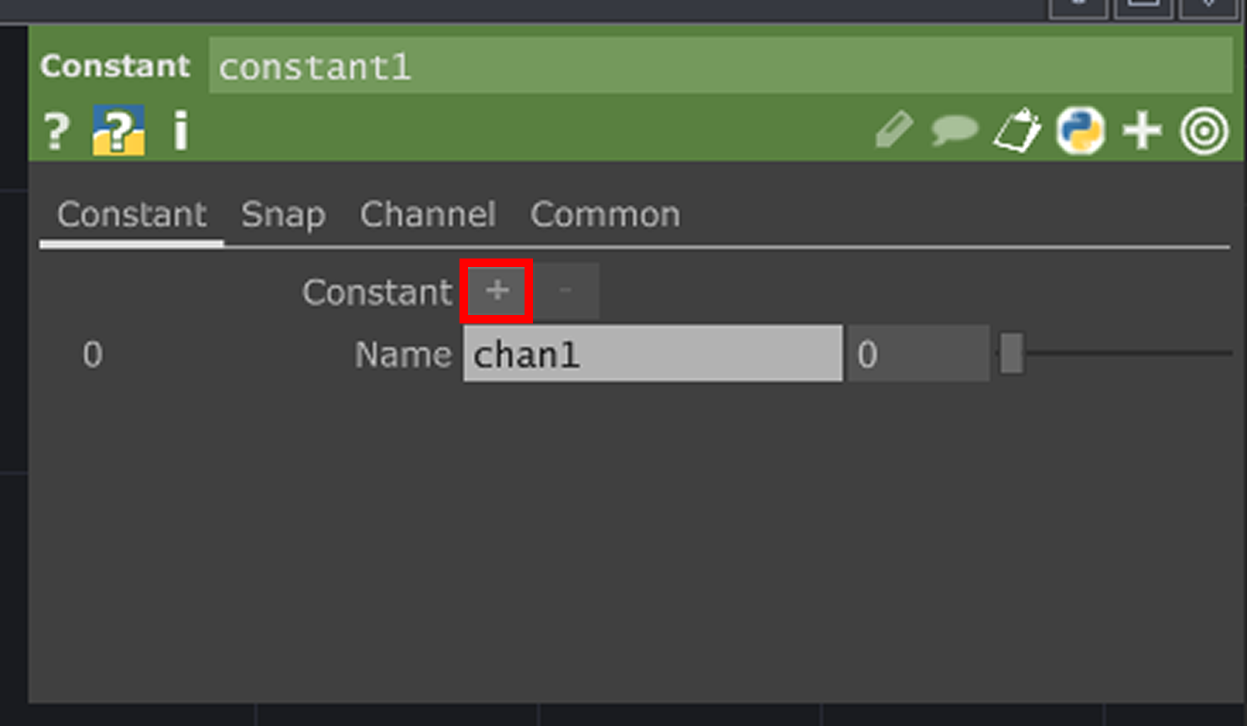The width and height of the screenshot is (1247, 726).
Task: Click the chan1 value slider handle
Action: tap(1012, 354)
